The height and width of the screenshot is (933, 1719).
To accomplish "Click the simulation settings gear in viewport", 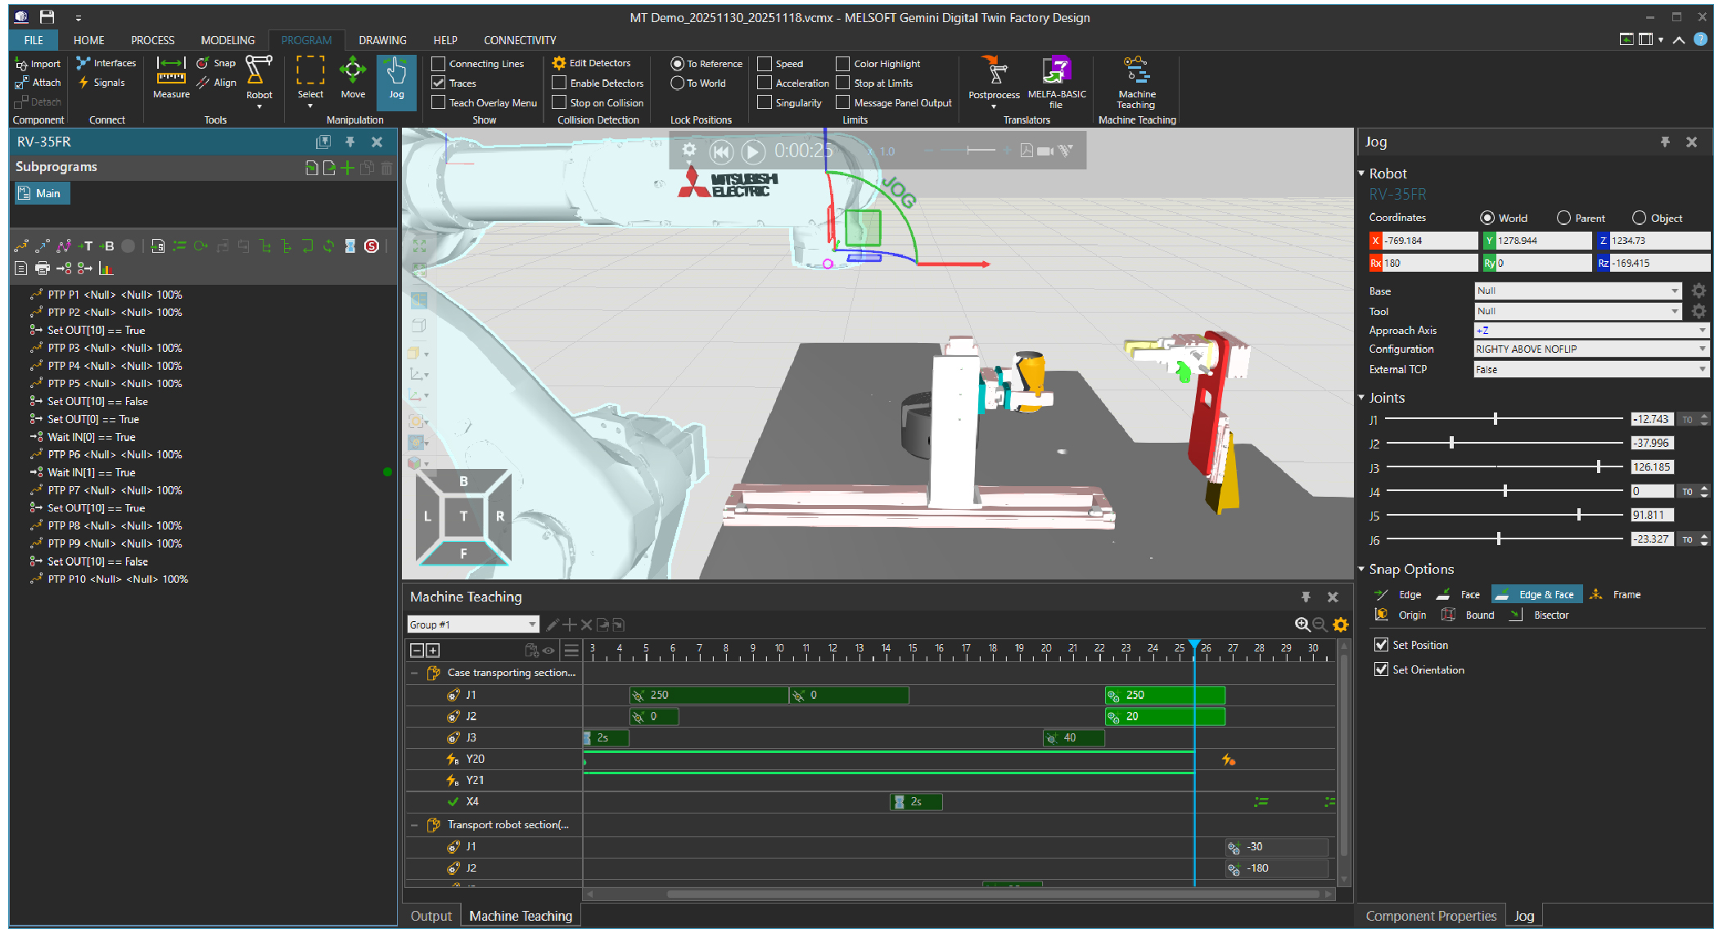I will point(689,150).
